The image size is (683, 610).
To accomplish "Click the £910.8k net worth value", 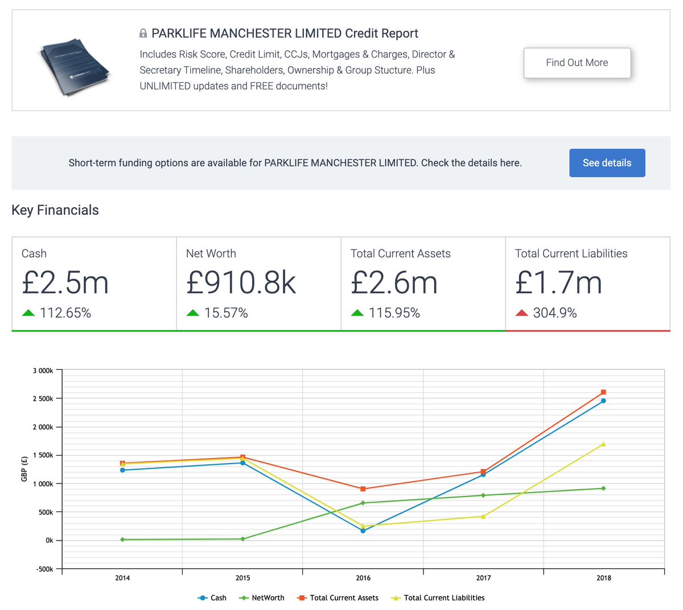I will click(x=241, y=283).
